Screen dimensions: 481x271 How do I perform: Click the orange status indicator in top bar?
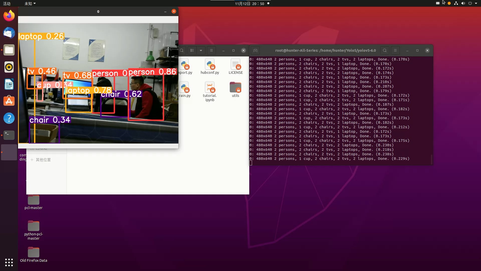tap(449, 4)
